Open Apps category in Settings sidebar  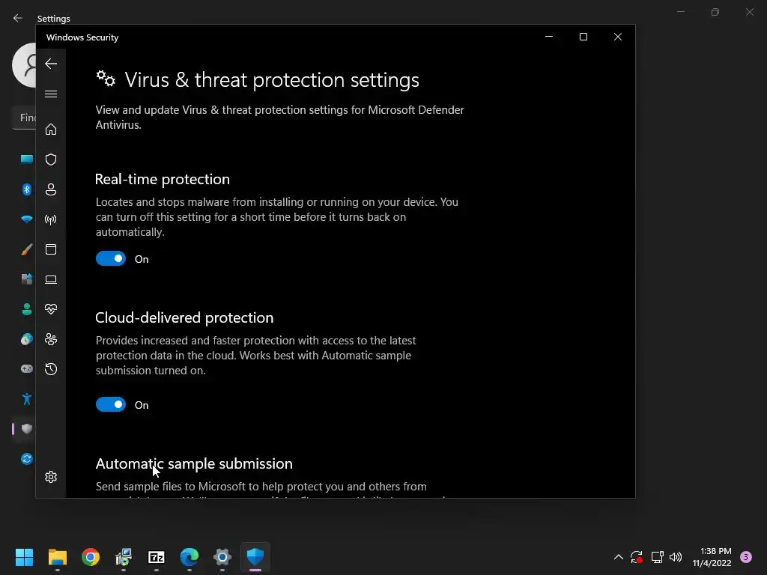(26, 279)
